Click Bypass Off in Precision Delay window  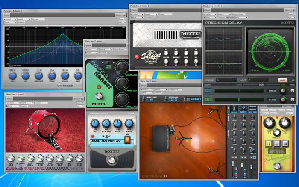[292, 14]
